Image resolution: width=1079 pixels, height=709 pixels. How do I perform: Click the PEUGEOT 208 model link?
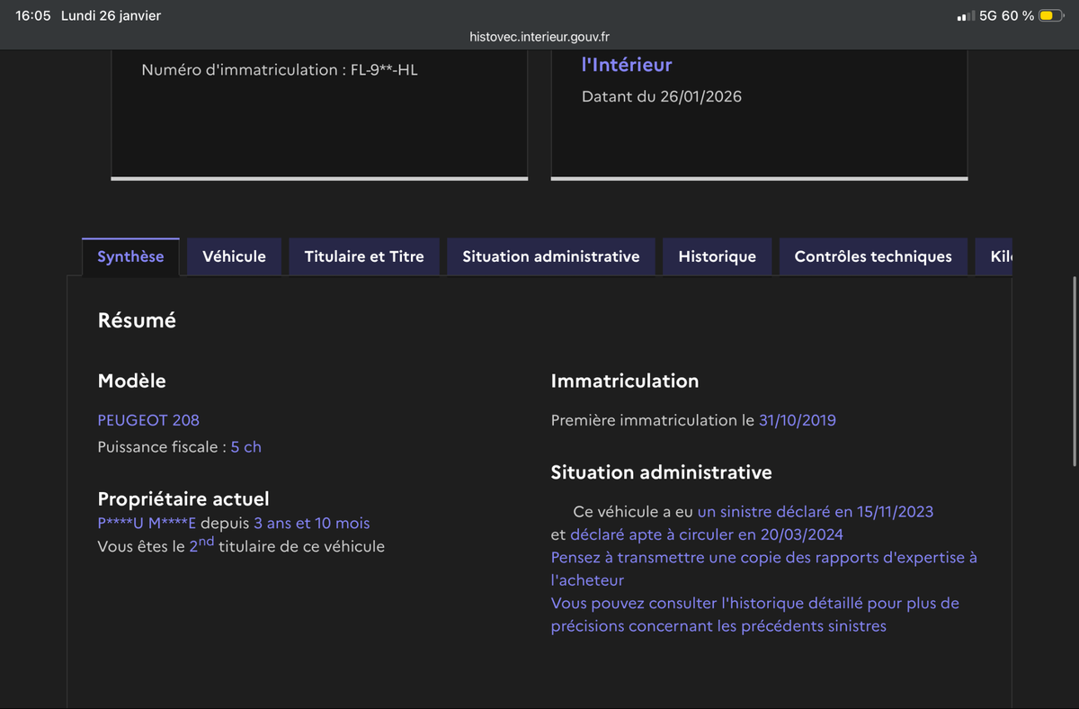coord(148,420)
